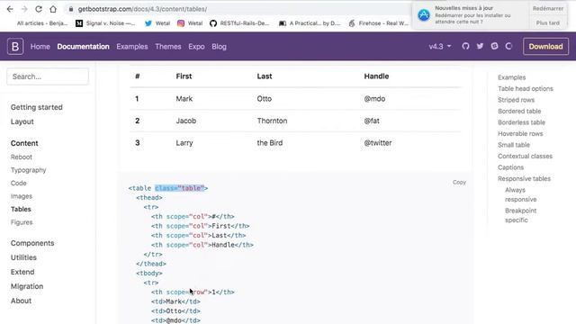Jump to Borderless table section
The width and height of the screenshot is (576, 324).
(x=521, y=122)
